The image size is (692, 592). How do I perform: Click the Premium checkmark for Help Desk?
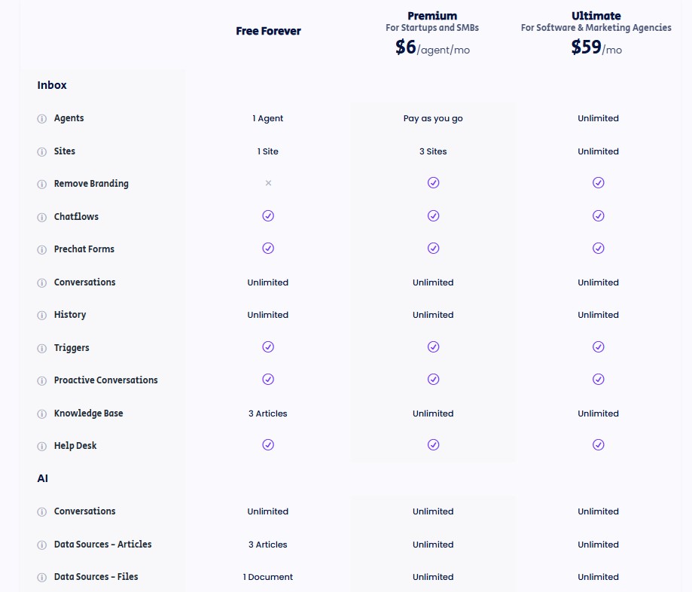tap(433, 445)
